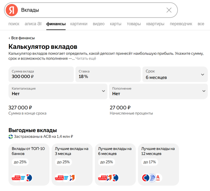This screenshot has width=210, height=191.
Task: Click bank logos in the TOP-10 banks card
Action: tap(22, 178)
